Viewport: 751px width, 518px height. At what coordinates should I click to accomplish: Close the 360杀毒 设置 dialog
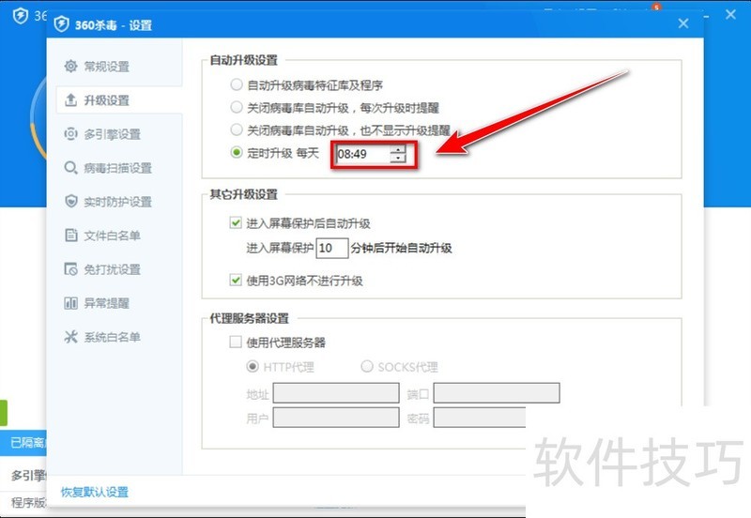(x=683, y=23)
